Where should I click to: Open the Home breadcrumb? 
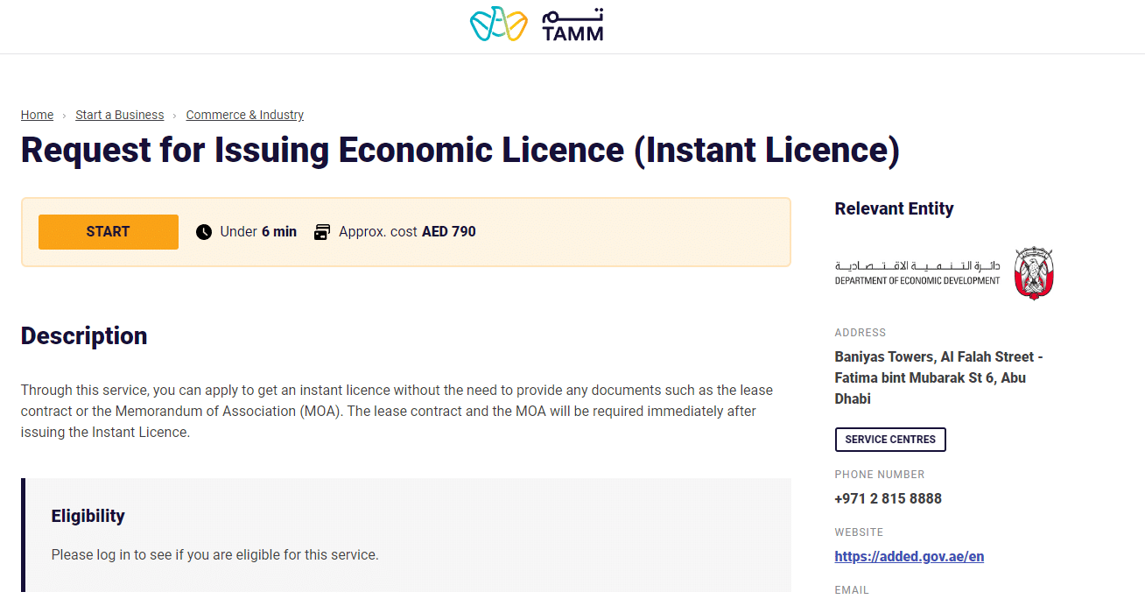tap(37, 115)
